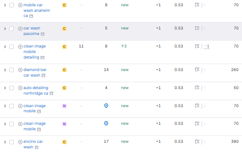
Task: Select the checkbox for diamond bar car wash
Action: pos(11,70)
